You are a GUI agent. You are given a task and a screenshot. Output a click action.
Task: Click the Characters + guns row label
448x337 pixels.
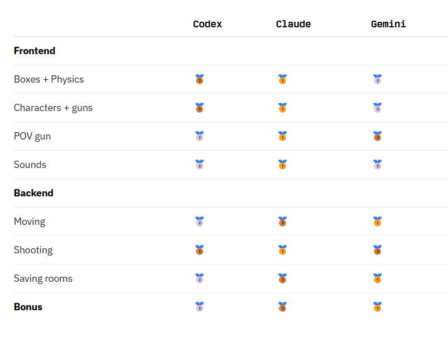click(53, 108)
